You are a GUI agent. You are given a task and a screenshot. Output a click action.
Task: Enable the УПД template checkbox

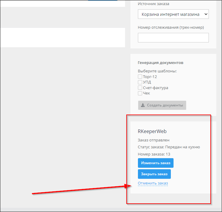(x=140, y=82)
